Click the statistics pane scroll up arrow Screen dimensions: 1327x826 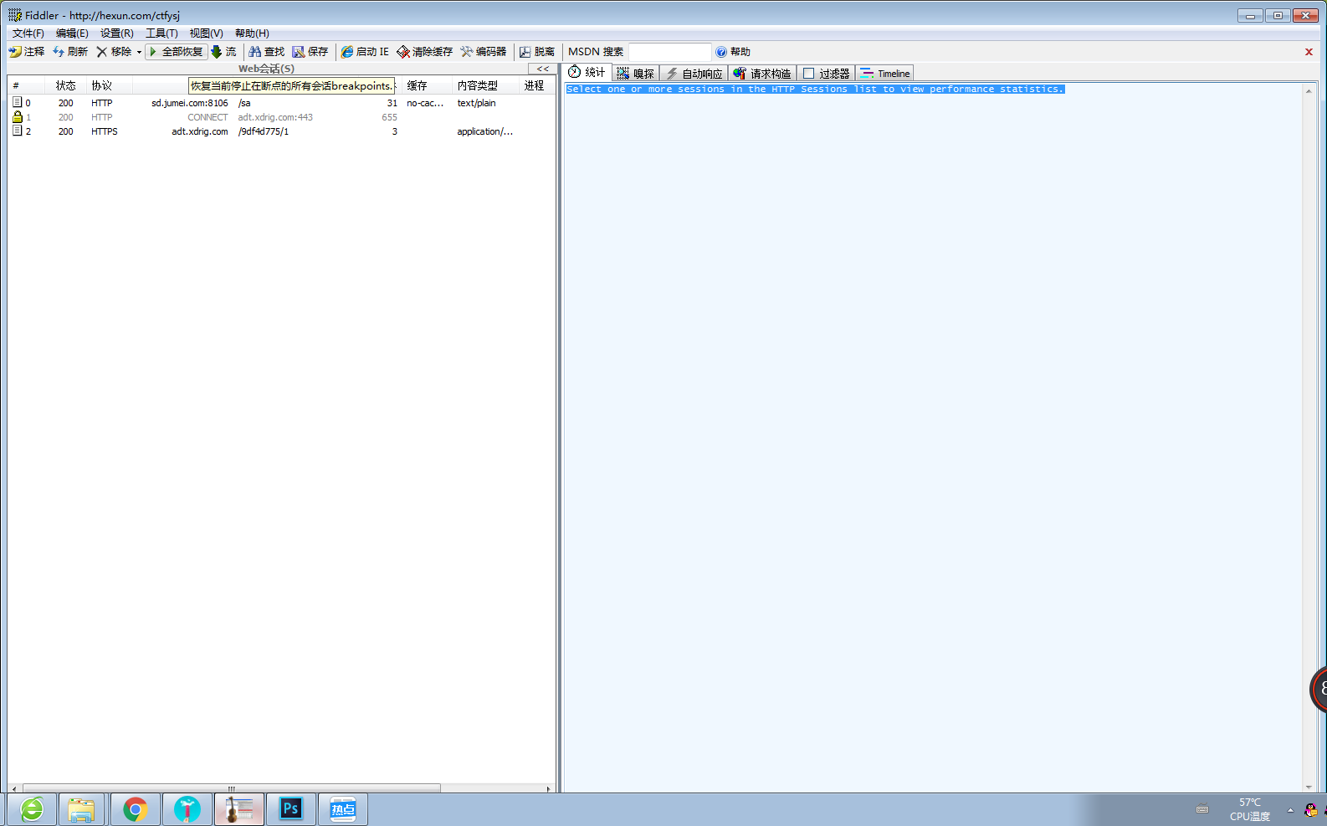1309,90
